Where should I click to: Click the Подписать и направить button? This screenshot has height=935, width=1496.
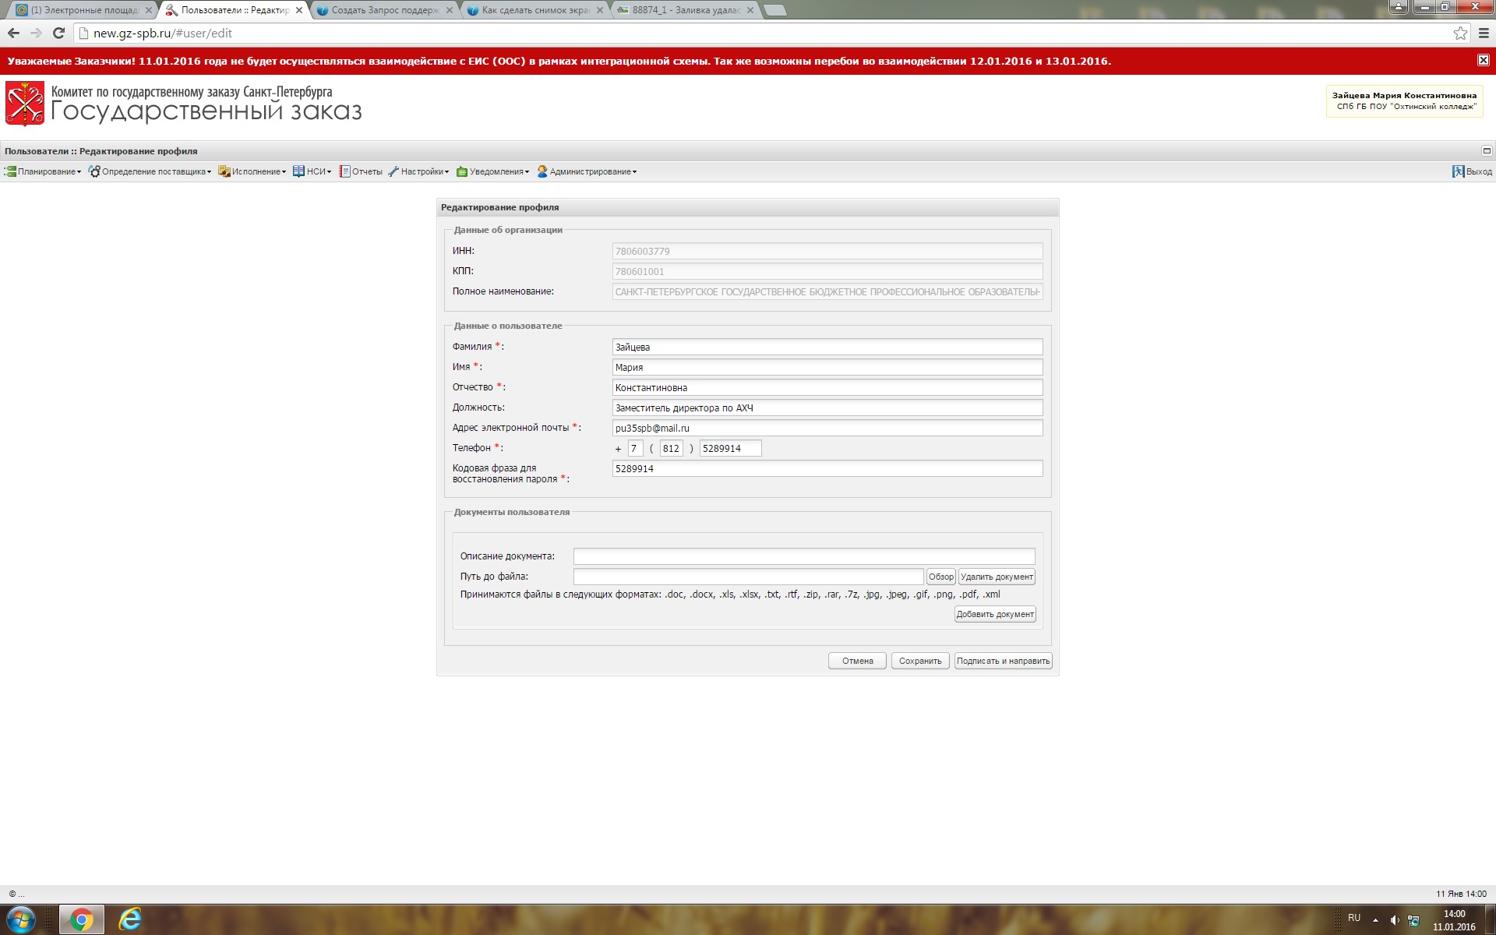tap(1003, 661)
